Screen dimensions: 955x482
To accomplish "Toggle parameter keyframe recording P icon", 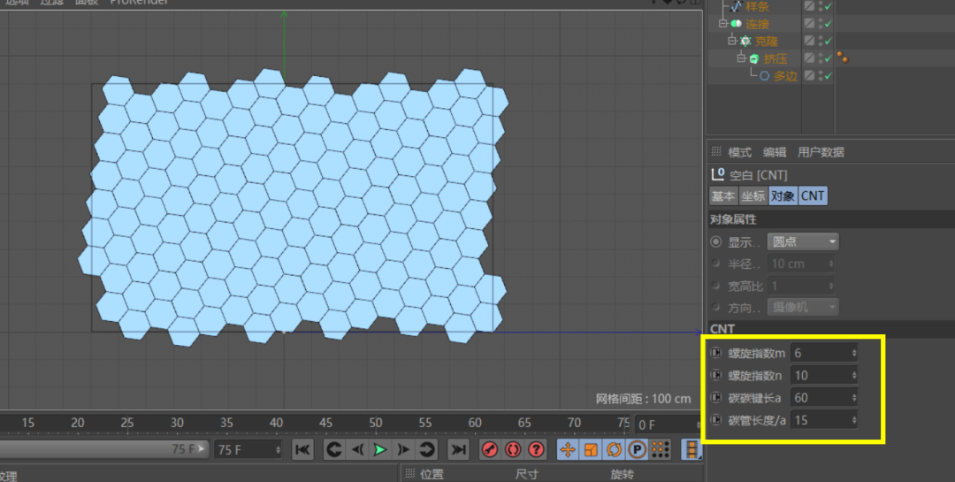I will pyautogui.click(x=637, y=449).
